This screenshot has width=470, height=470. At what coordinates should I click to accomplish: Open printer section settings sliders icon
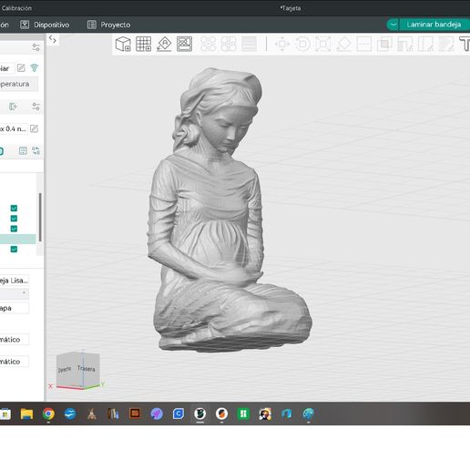(x=36, y=47)
